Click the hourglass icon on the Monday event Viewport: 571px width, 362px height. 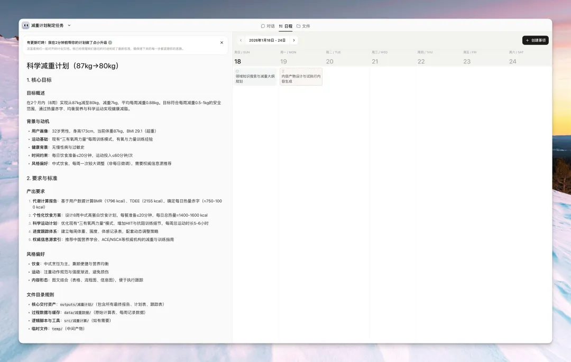pos(283,71)
